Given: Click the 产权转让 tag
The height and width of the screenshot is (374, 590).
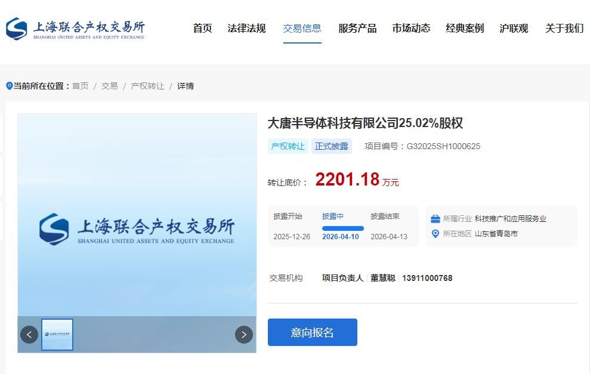Looking at the screenshot, I should pyautogui.click(x=288, y=146).
